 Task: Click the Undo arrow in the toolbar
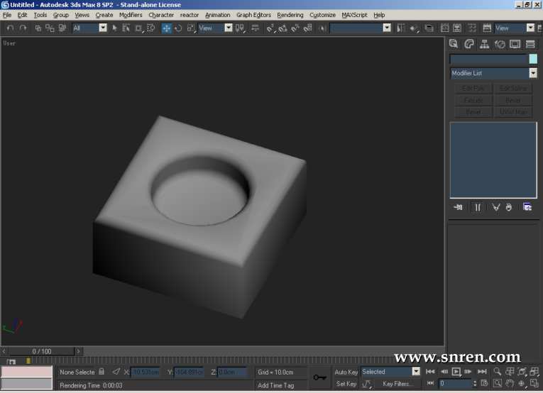[x=10, y=28]
